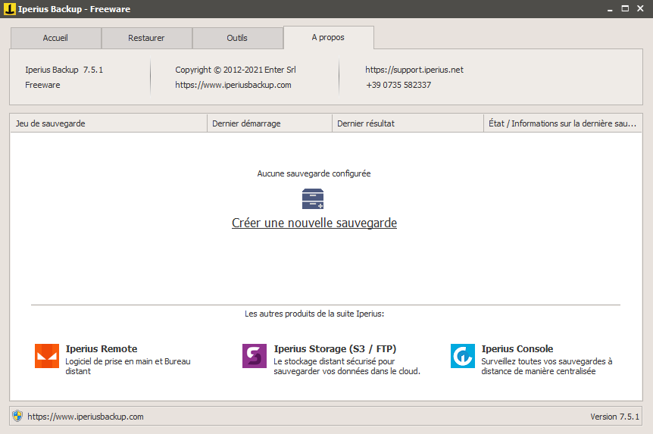Select the Outils tab
The image size is (653, 434).
tap(237, 38)
